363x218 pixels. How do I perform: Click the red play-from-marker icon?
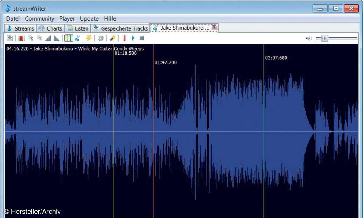(124, 38)
